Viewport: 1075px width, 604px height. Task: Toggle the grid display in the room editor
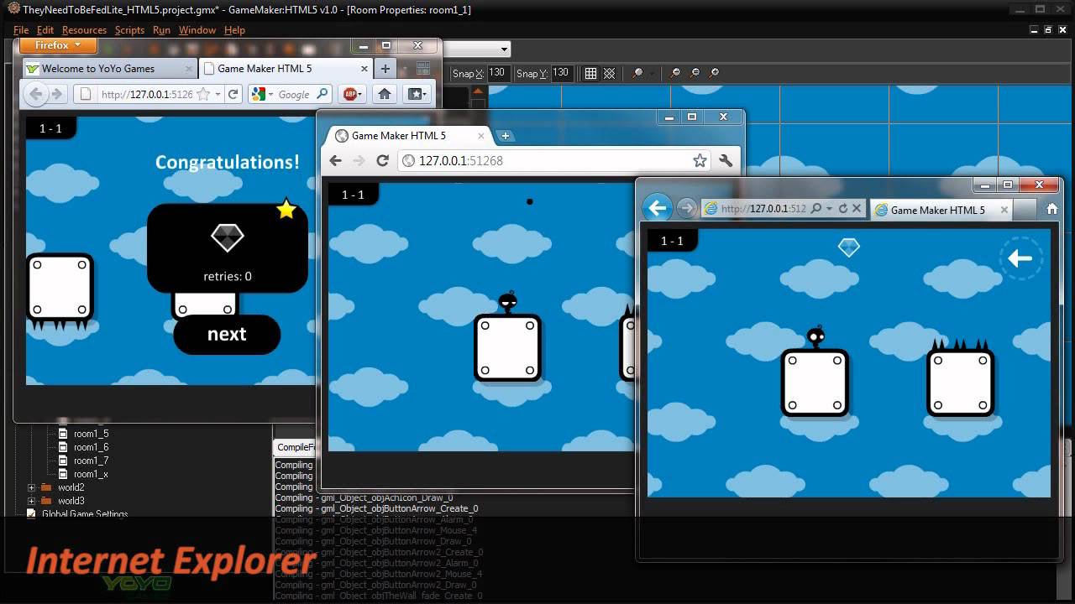coord(591,74)
